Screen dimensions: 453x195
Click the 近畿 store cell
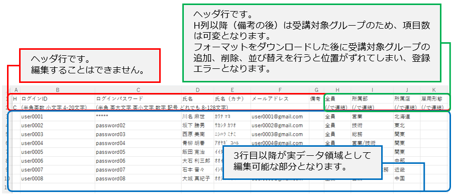click(x=407, y=169)
